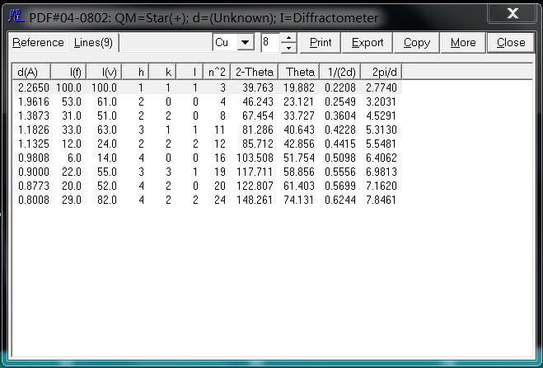Click the radiation field showing Cu

click(225, 42)
